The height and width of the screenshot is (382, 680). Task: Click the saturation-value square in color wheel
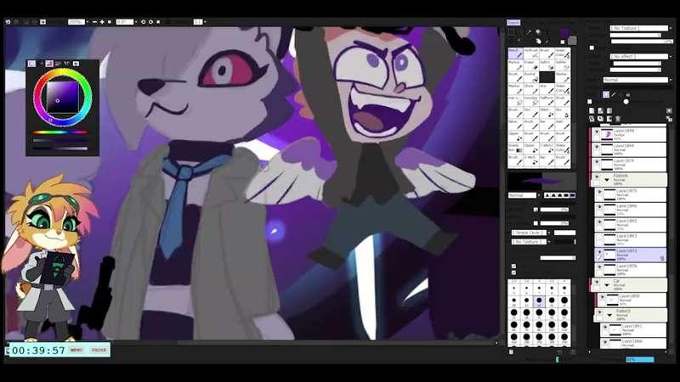tap(62, 98)
